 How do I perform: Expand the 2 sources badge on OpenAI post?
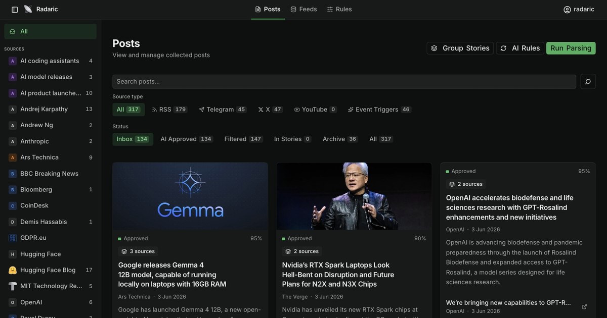coord(466,184)
